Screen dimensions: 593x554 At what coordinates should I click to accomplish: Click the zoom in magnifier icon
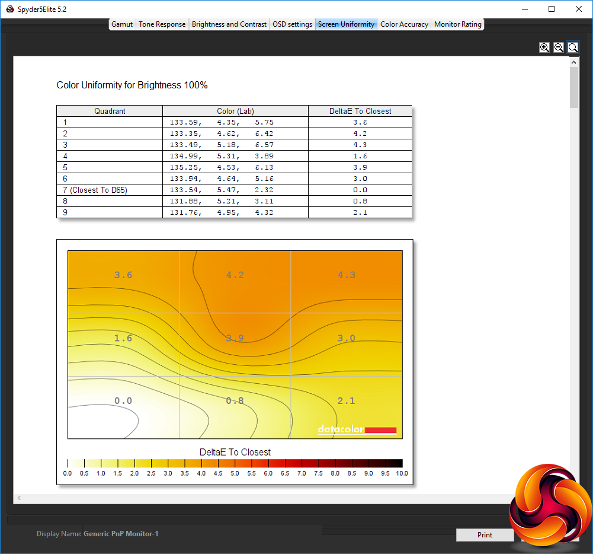(544, 47)
